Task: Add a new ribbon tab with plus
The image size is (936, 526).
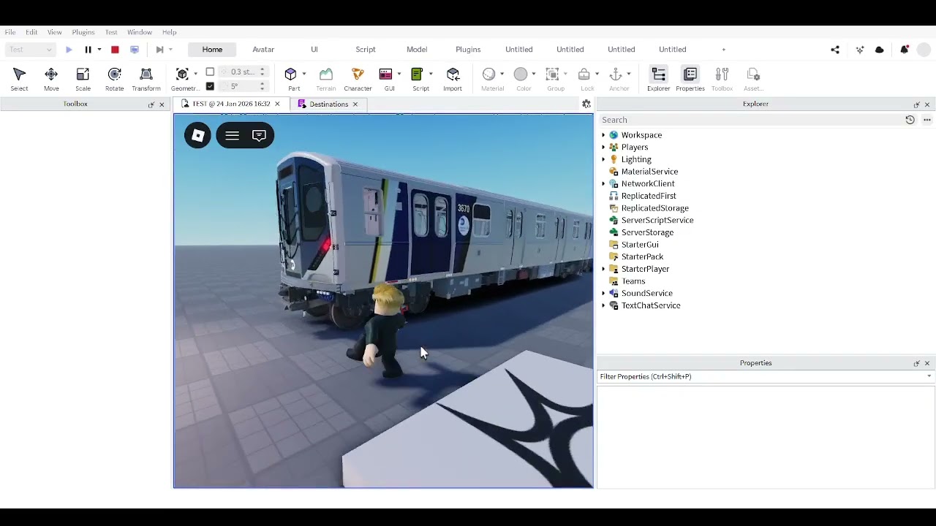Action: 724,50
